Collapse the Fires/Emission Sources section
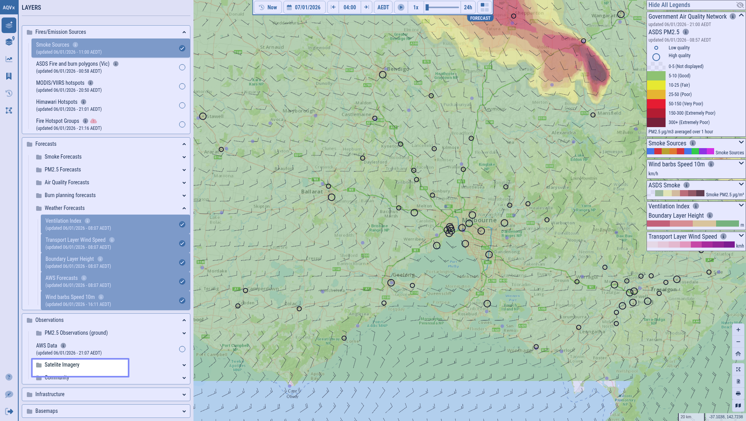The width and height of the screenshot is (746, 421). 184,32
